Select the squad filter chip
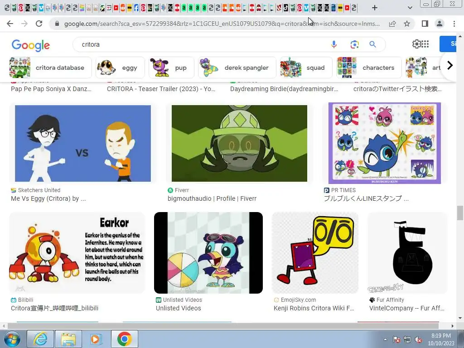This screenshot has height=348, width=464. [x=306, y=68]
